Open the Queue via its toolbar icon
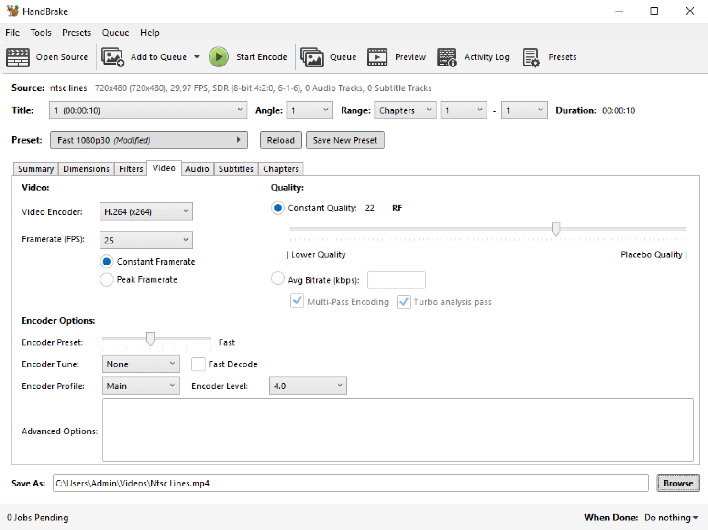 point(312,57)
